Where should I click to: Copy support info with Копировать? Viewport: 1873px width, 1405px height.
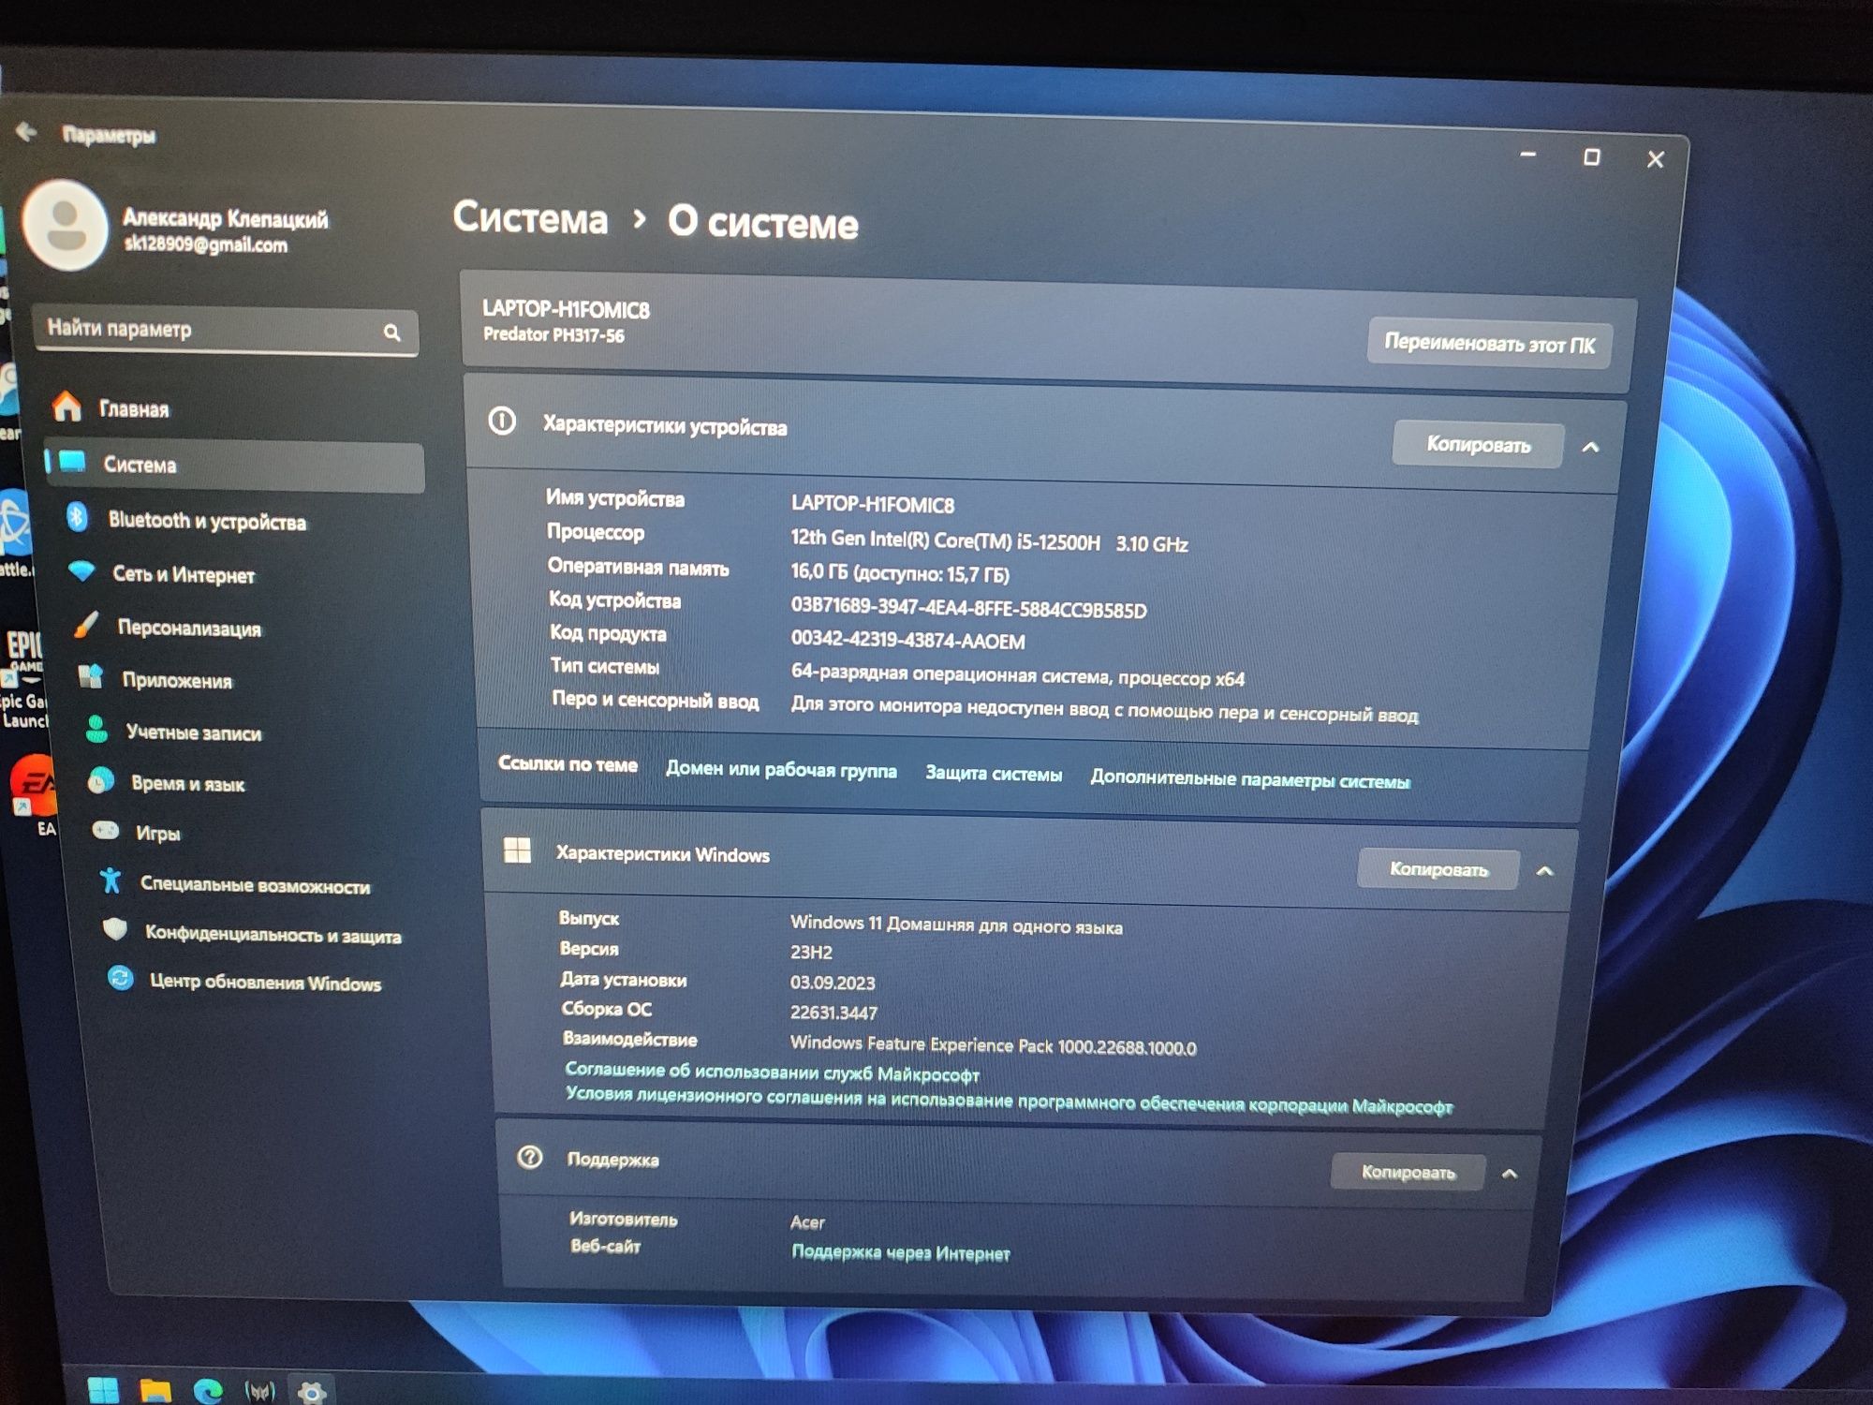(1408, 1172)
